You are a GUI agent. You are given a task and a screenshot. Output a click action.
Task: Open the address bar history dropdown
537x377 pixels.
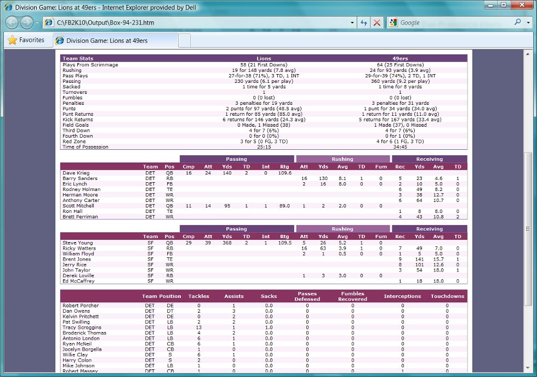(352, 22)
